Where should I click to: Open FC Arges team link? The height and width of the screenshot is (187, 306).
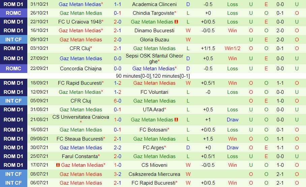[154, 148]
